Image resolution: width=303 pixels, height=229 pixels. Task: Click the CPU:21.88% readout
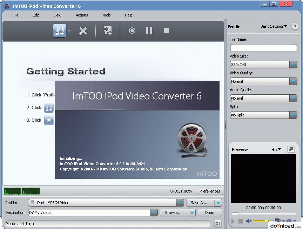[x=181, y=191]
